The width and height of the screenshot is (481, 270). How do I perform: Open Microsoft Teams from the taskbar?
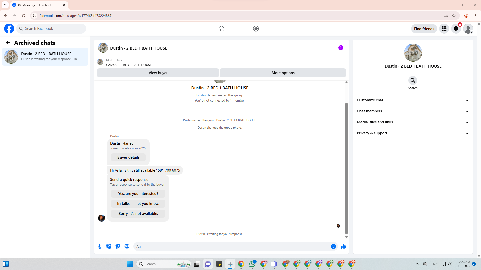click(274, 264)
